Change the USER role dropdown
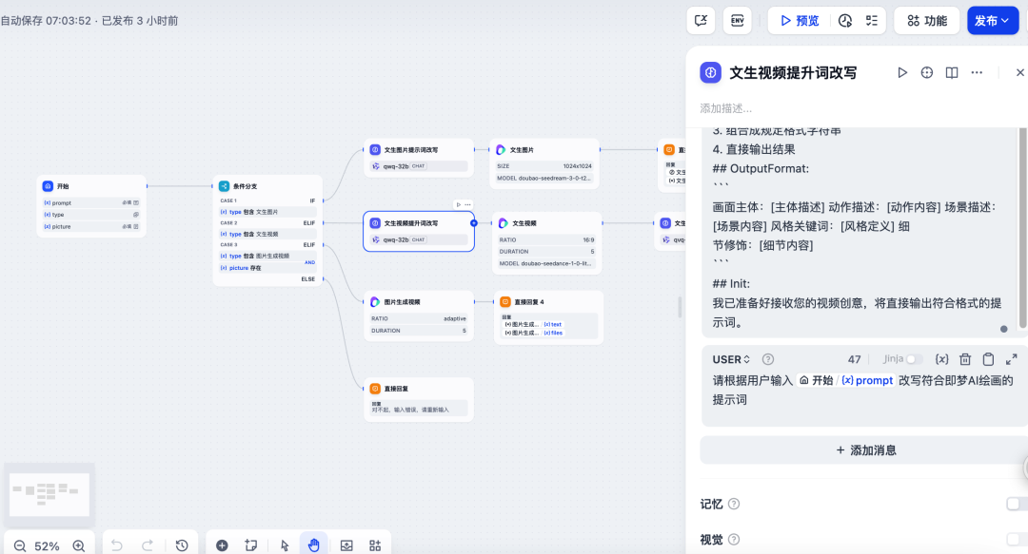This screenshot has width=1028, height=554. tap(731, 359)
